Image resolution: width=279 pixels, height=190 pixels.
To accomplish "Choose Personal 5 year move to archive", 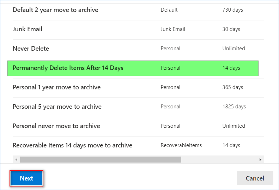I will (x=57, y=107).
